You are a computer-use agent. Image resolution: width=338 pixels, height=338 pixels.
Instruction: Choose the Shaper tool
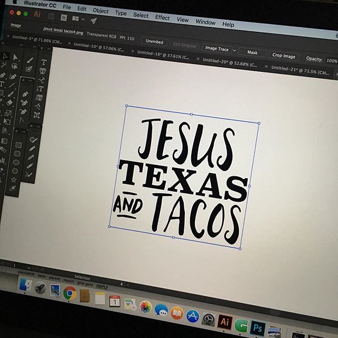tap(33, 140)
